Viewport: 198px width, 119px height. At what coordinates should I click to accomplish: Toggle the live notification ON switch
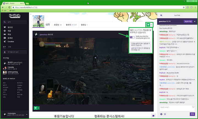click(132, 37)
